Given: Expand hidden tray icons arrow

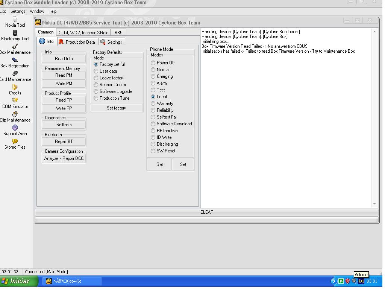Looking at the screenshot, I should (x=333, y=281).
